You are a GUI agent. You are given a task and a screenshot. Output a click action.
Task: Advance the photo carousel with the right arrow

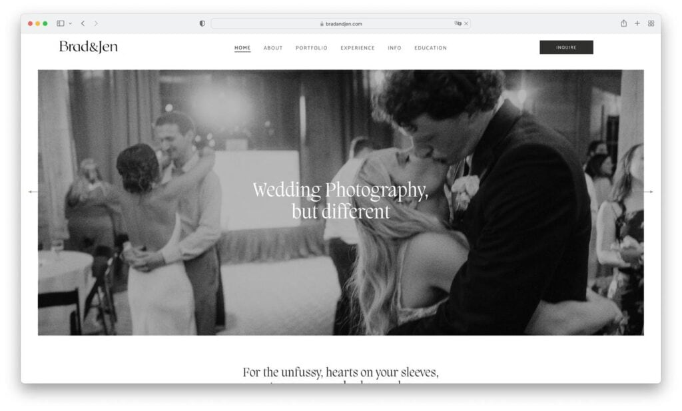pyautogui.click(x=651, y=191)
